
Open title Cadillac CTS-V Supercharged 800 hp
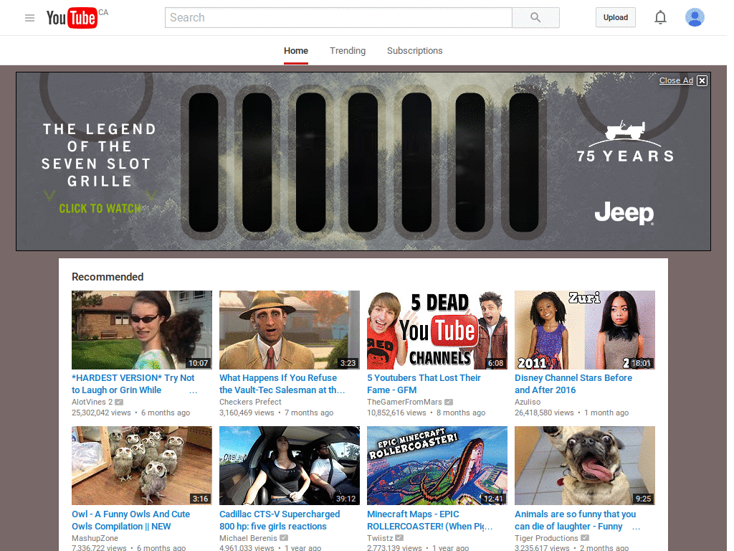(280, 520)
